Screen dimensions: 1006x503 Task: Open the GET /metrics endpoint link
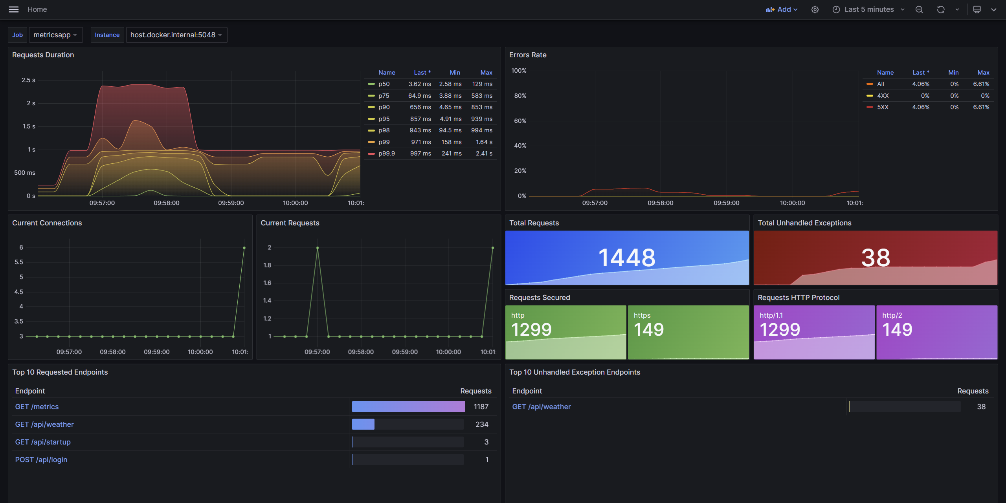pos(37,407)
